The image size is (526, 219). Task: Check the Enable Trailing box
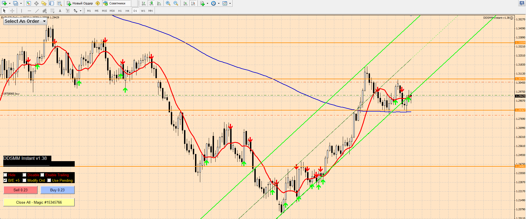click(x=42, y=175)
